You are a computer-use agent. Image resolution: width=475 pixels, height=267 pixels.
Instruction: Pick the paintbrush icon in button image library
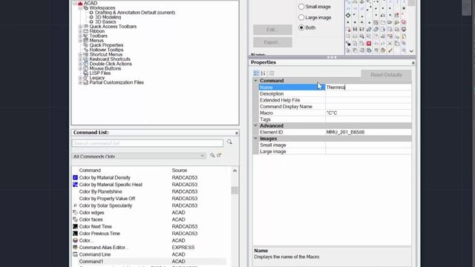pos(390,50)
